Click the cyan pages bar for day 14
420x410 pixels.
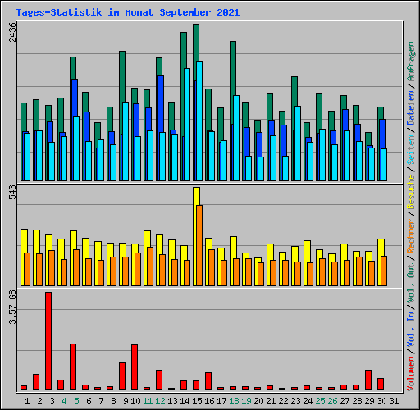[x=187, y=125]
